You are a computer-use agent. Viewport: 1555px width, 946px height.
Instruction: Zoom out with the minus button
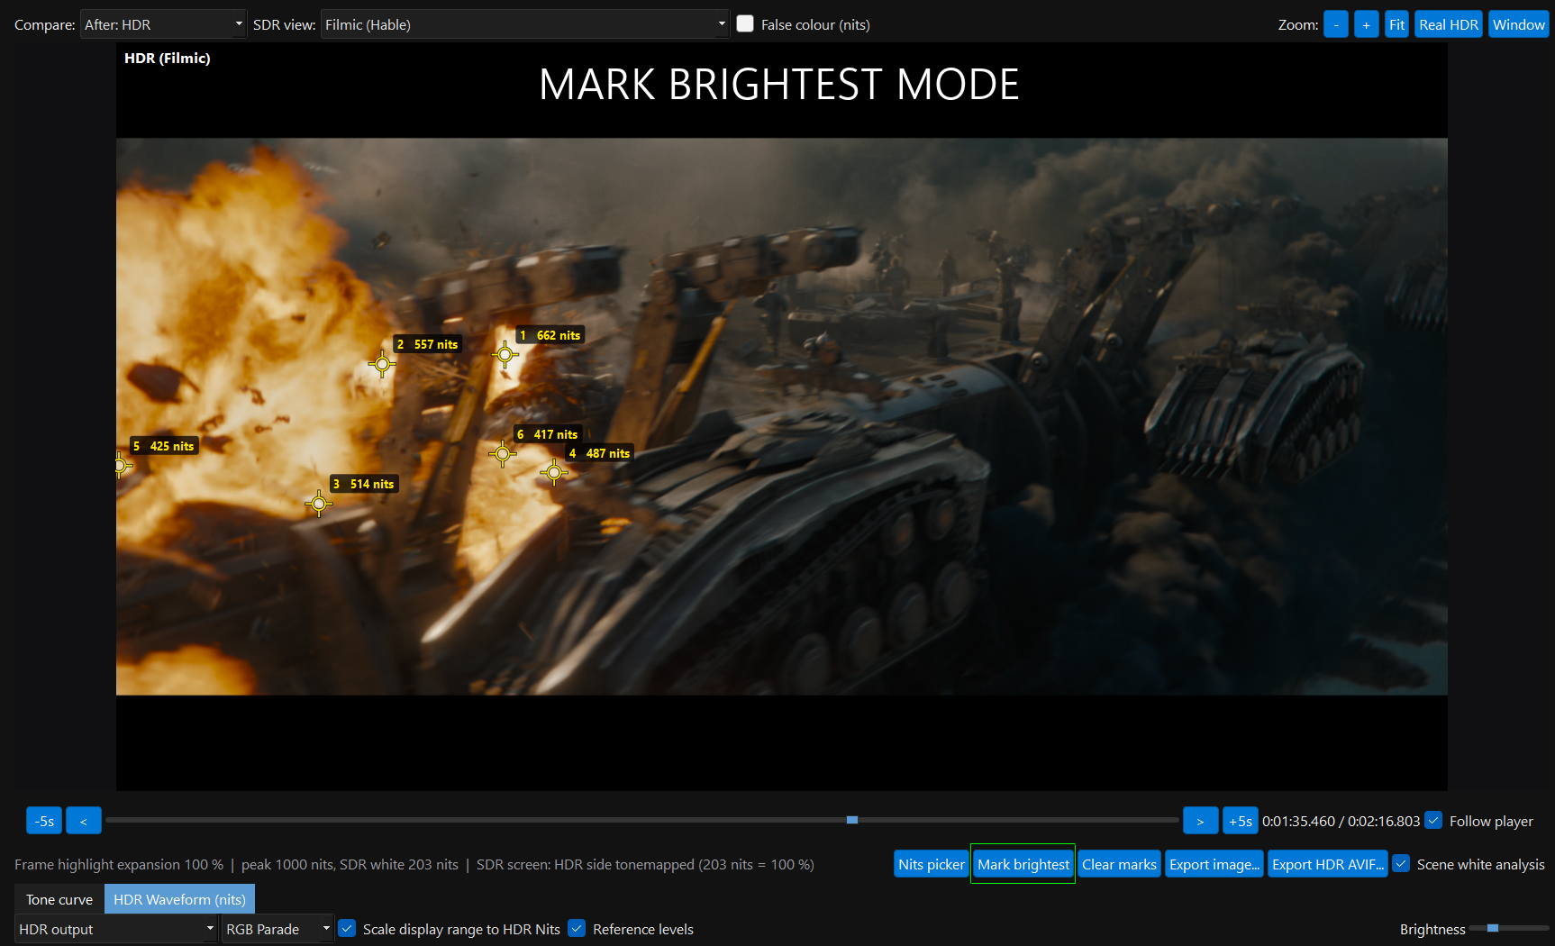[1336, 24]
